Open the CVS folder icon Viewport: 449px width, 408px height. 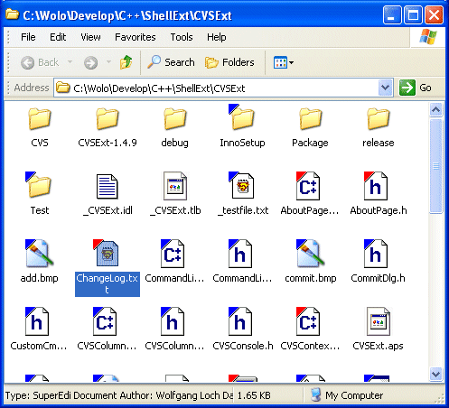pos(40,119)
